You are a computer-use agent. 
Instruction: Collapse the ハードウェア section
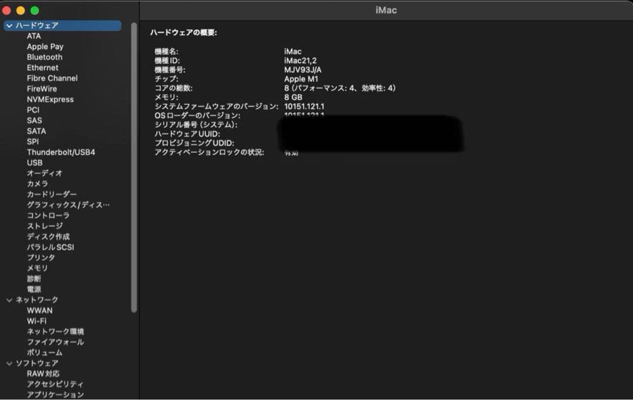click(x=9, y=25)
